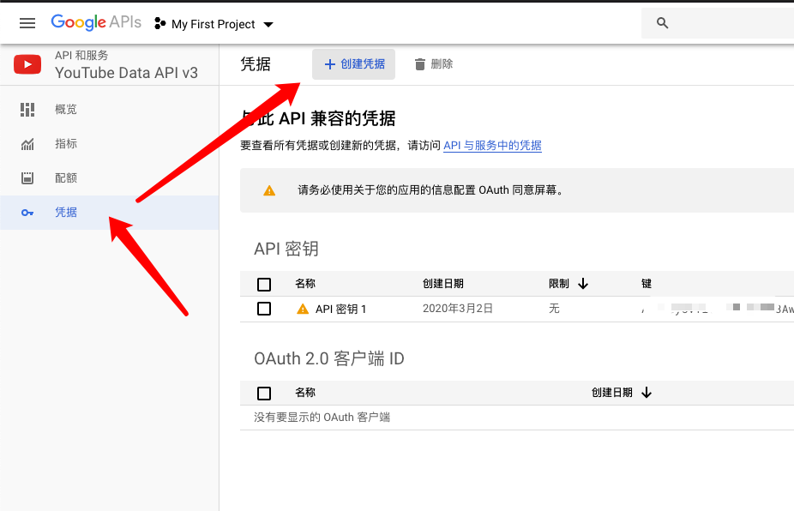Toggle the OAuth 2.0 select-all checkbox
This screenshot has width=794, height=511.
[x=264, y=393]
